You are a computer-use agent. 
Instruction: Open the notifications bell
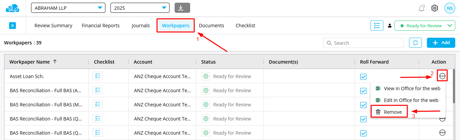point(421,8)
